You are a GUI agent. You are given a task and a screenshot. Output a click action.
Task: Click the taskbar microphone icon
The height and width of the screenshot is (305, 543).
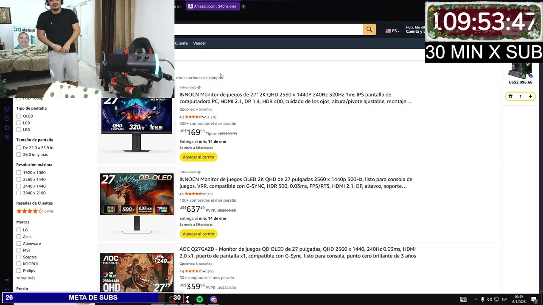click(x=482, y=299)
